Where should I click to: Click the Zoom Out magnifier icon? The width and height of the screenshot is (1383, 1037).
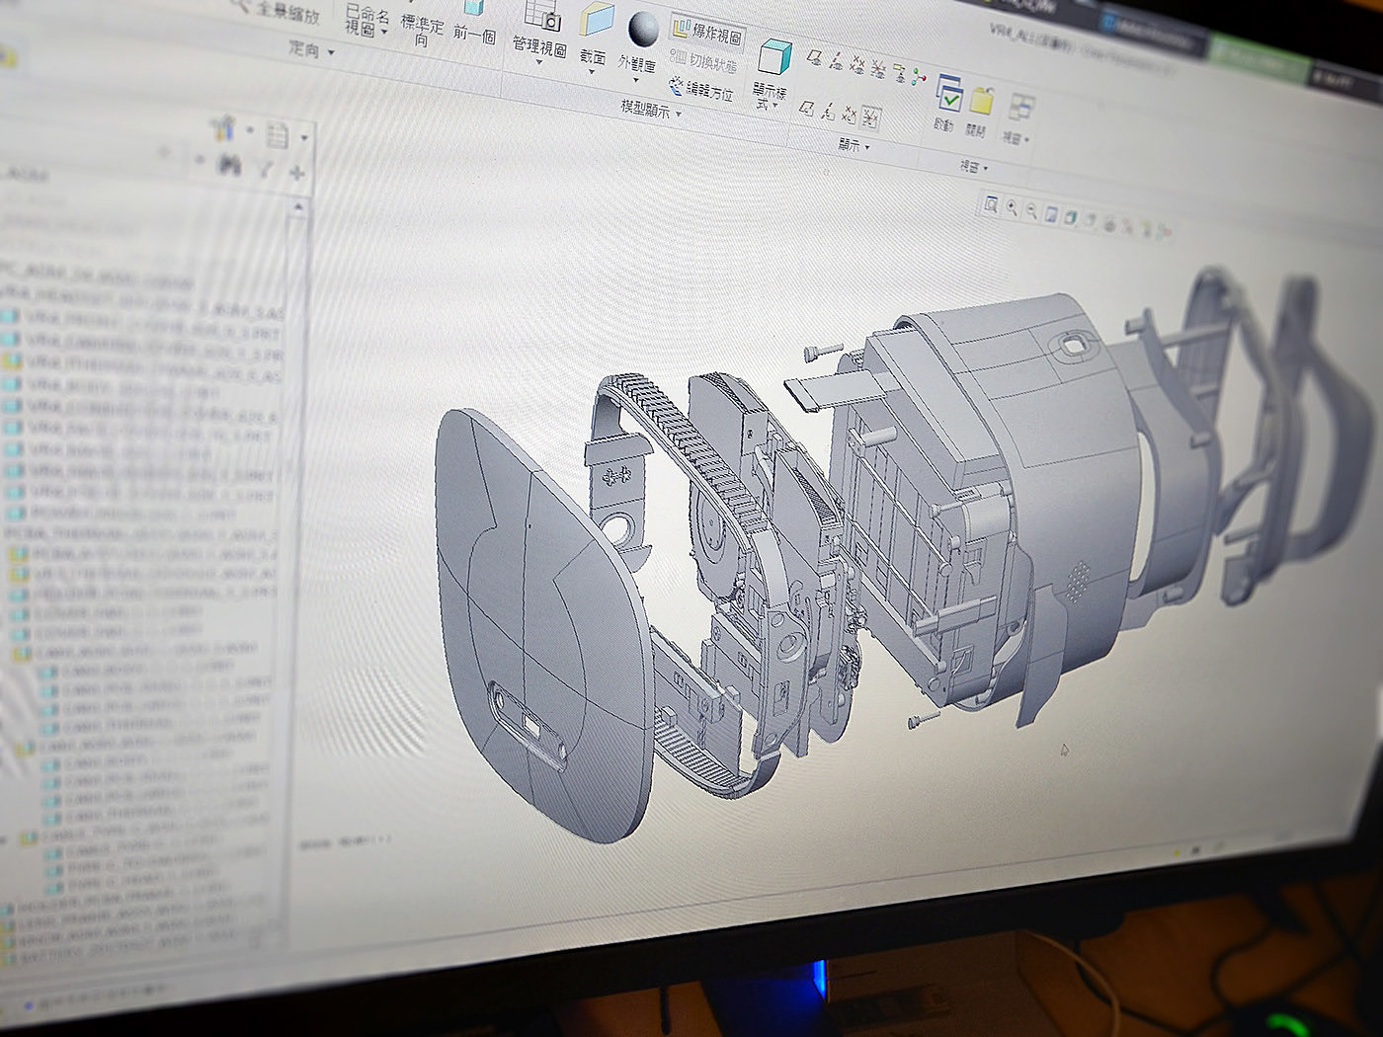(x=1031, y=210)
